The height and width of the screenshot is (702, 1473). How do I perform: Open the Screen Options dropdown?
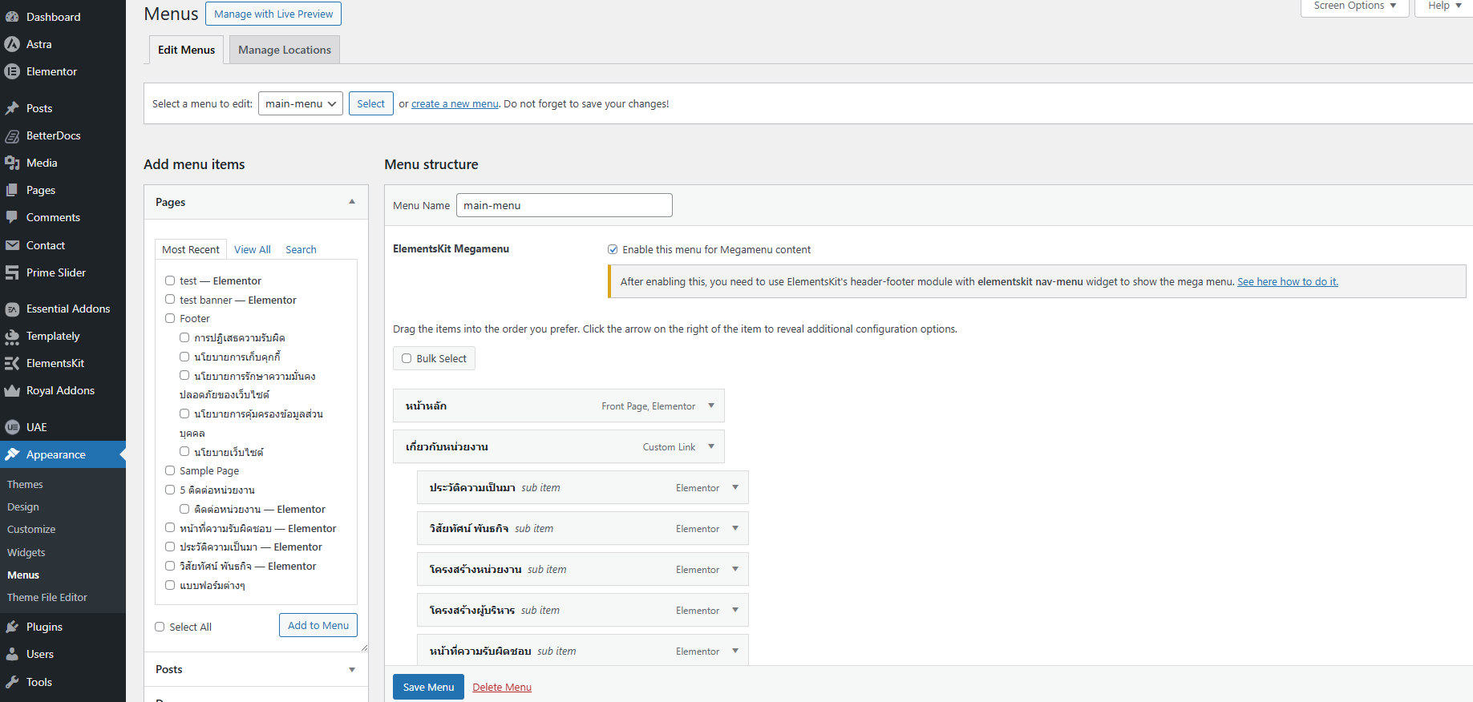tap(1355, 6)
